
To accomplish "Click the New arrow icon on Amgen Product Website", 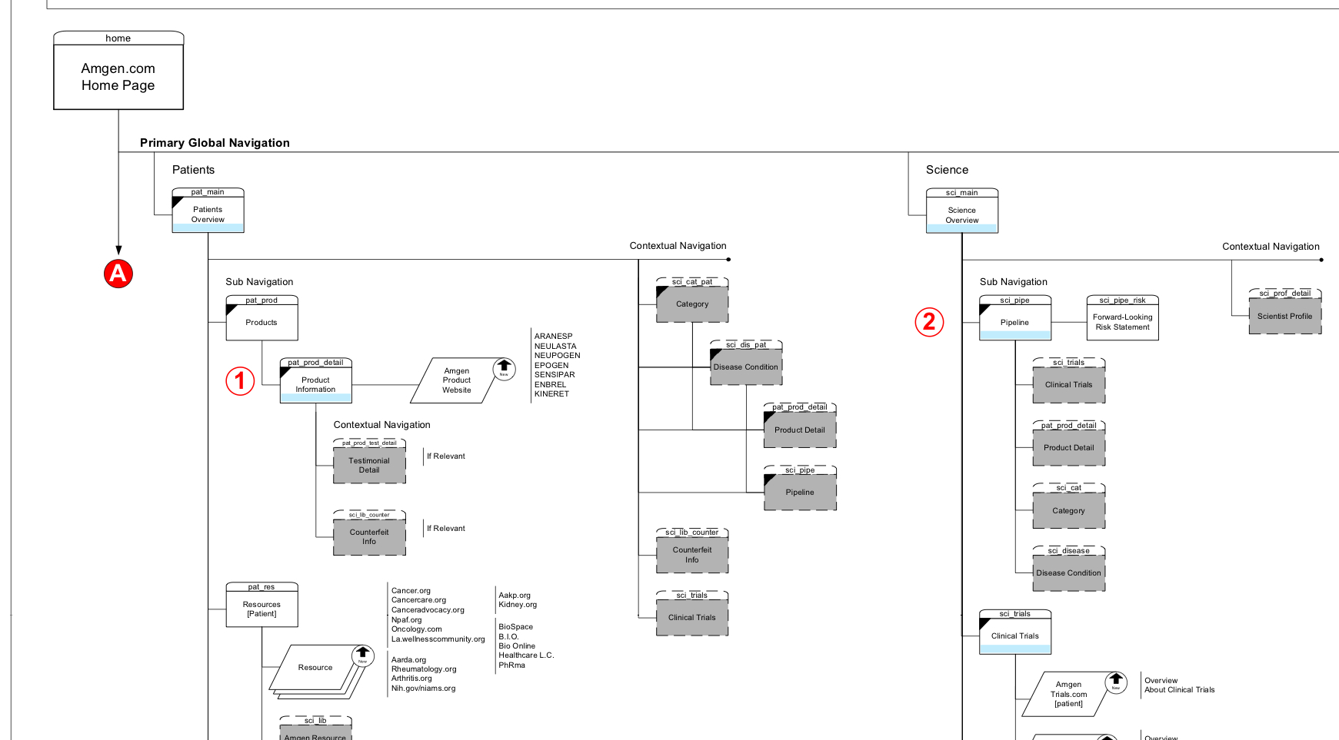I will (504, 369).
